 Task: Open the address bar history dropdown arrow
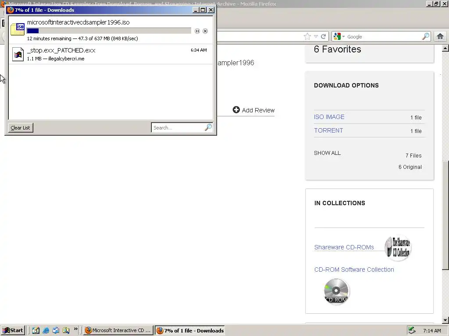click(x=316, y=37)
